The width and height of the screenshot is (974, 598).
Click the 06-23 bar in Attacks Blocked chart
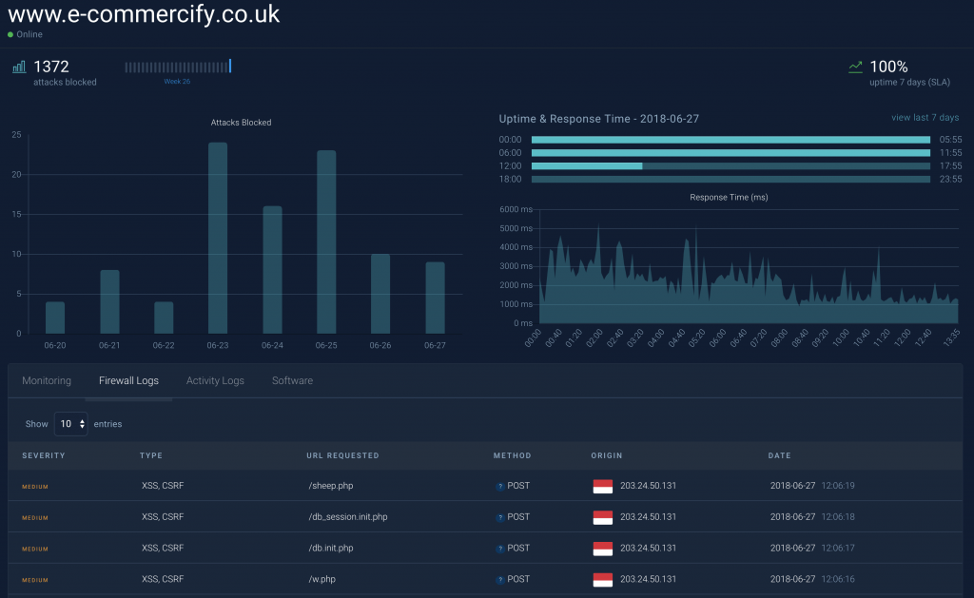218,238
